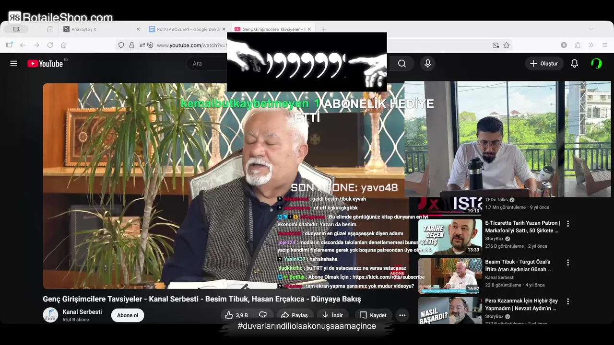Click video title E-Ticarette Tarih Yazan Patron
614x345 pixels.
point(522,227)
